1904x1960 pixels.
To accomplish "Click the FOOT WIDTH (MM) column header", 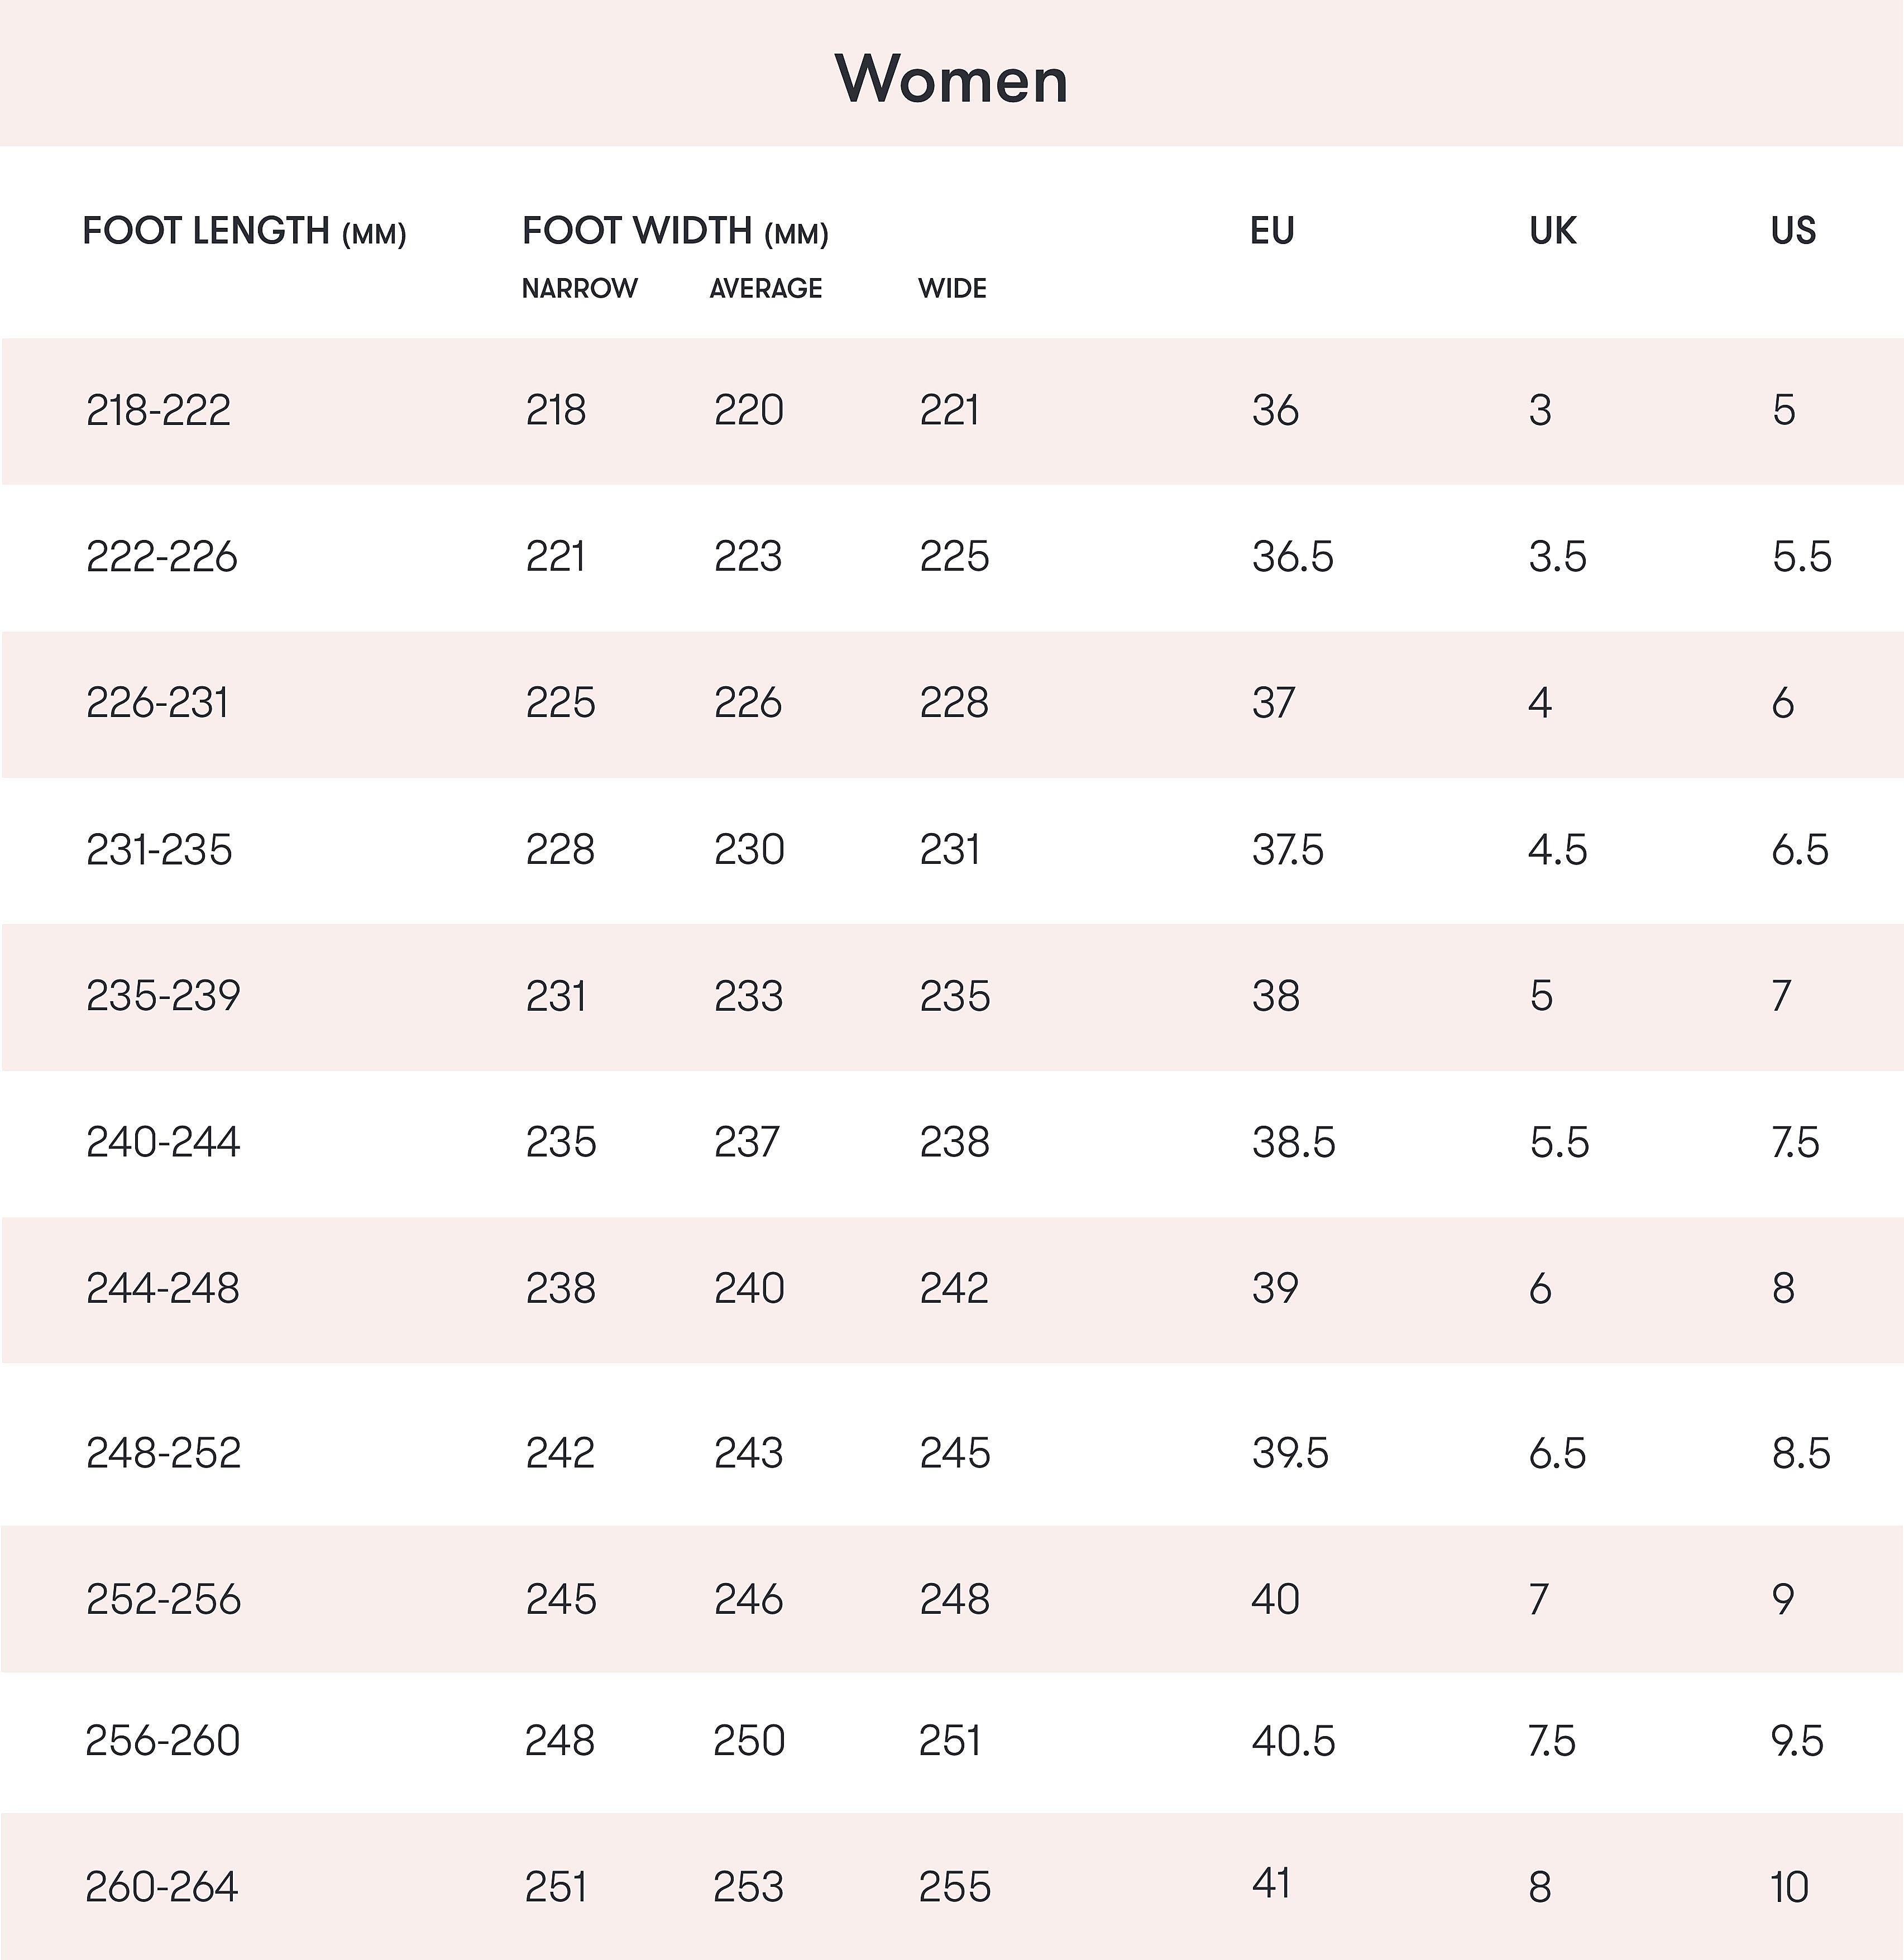I will [675, 232].
